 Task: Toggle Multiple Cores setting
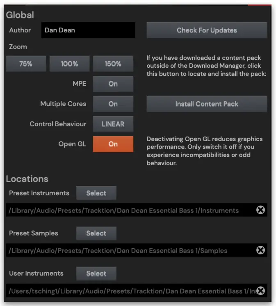pos(113,104)
